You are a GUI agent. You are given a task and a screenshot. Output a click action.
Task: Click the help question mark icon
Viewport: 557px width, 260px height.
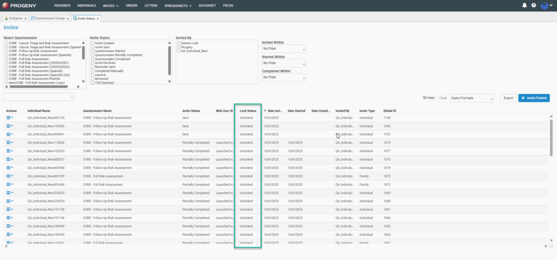(534, 5)
